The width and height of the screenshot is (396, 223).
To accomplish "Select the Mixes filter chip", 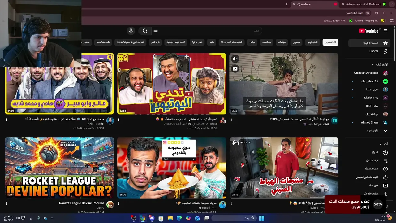I will click(282, 42).
